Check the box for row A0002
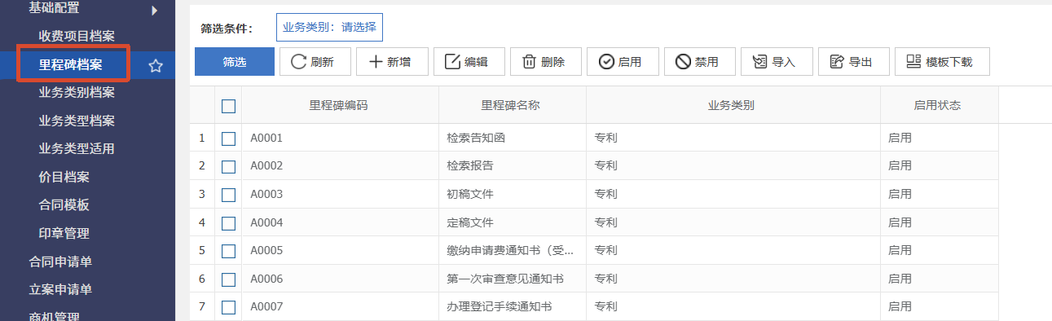 pyautogui.click(x=228, y=166)
